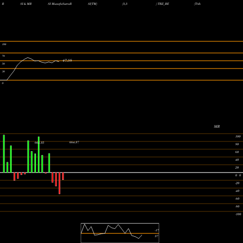Click the first tall green MR bar

[4, 154]
